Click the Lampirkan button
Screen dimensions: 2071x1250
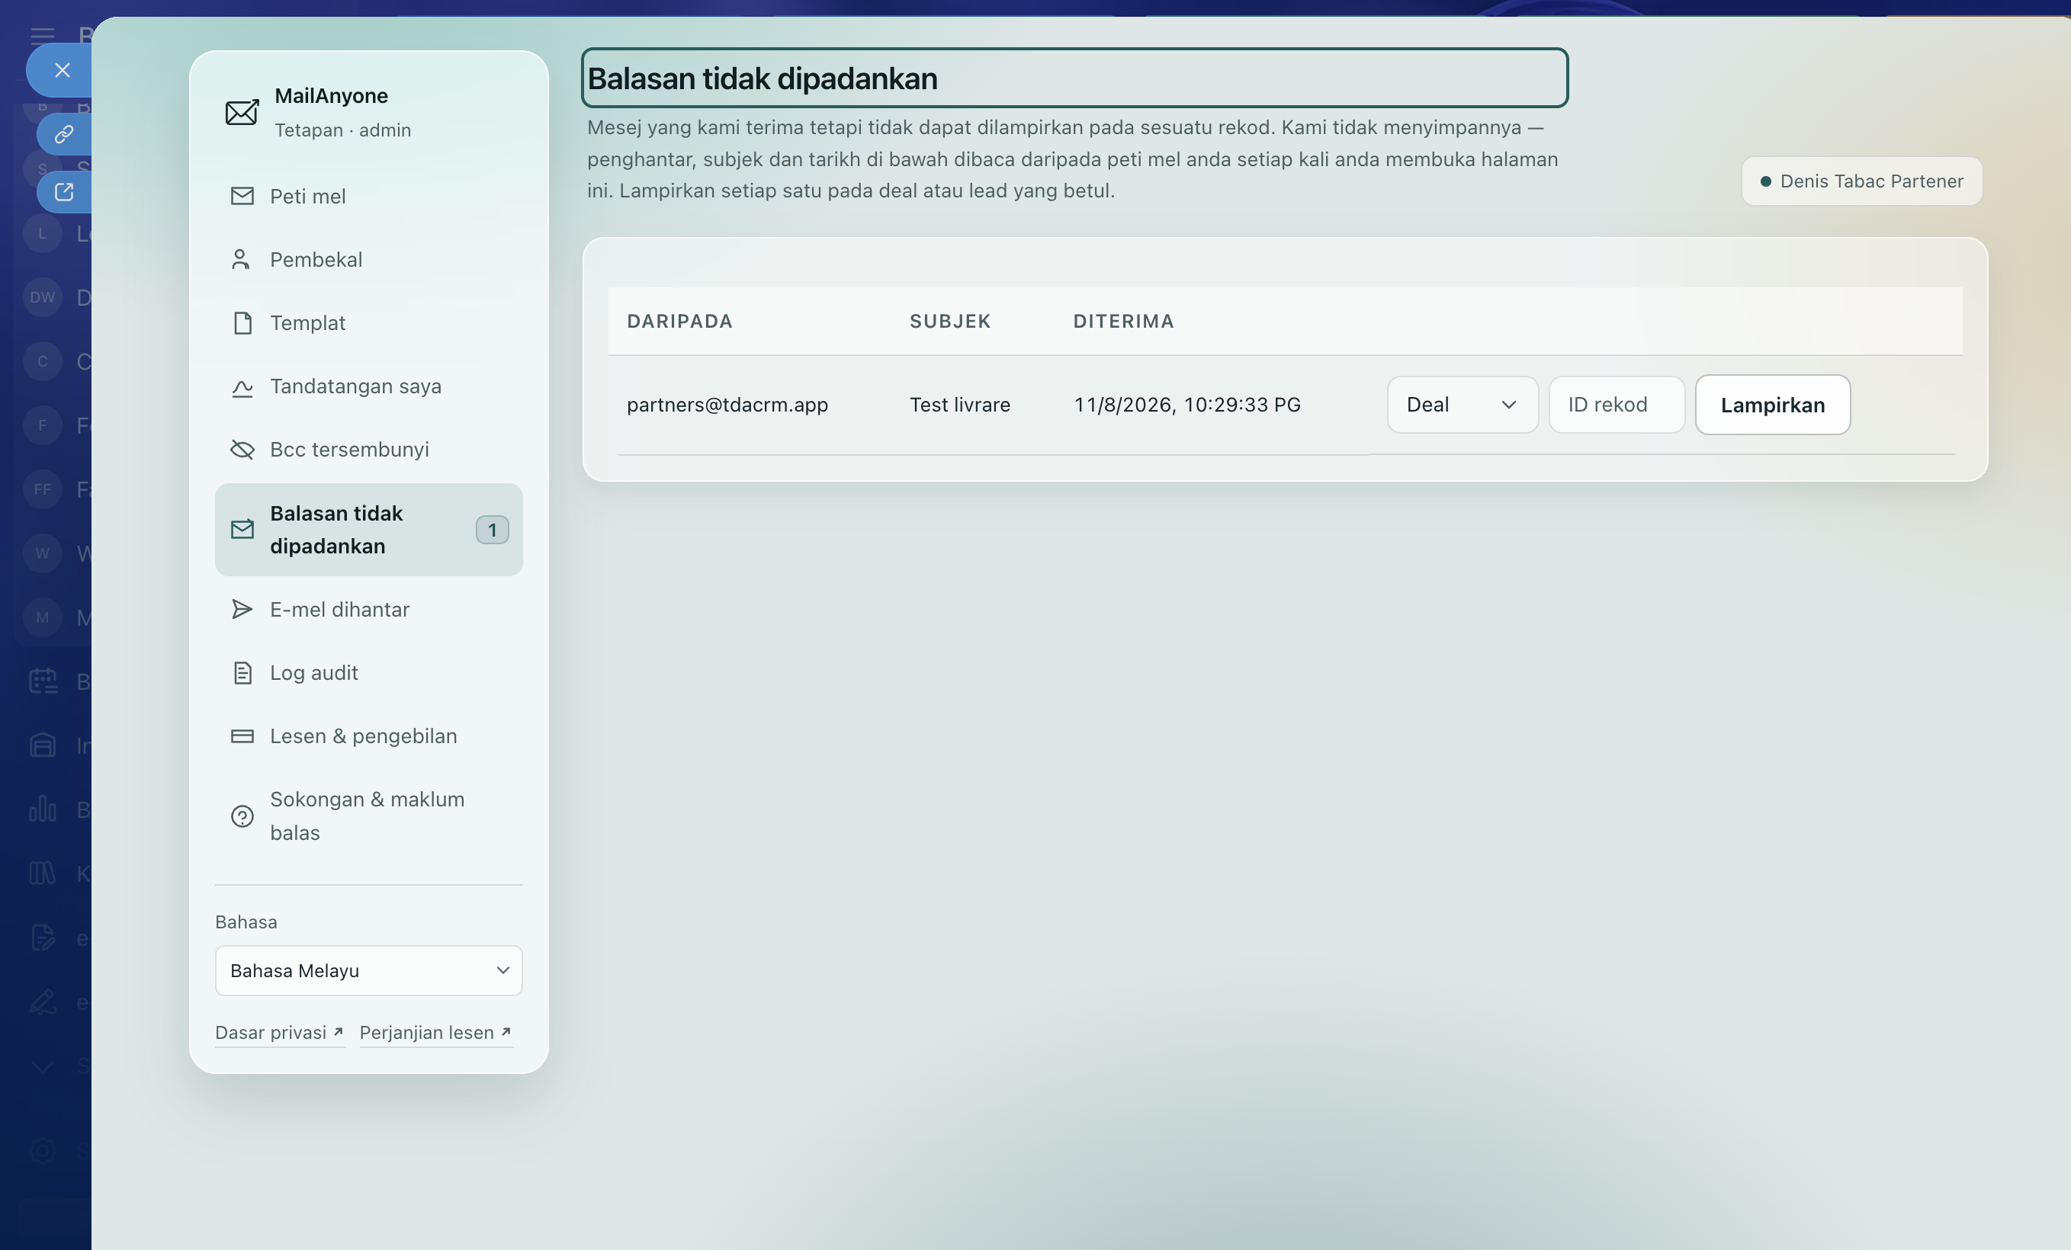click(x=1773, y=405)
